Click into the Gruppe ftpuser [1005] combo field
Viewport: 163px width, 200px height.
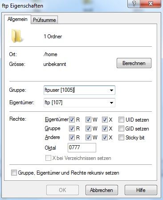79,90
